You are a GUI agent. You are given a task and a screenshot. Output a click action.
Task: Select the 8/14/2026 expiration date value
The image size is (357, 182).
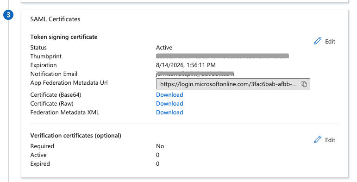click(x=186, y=65)
